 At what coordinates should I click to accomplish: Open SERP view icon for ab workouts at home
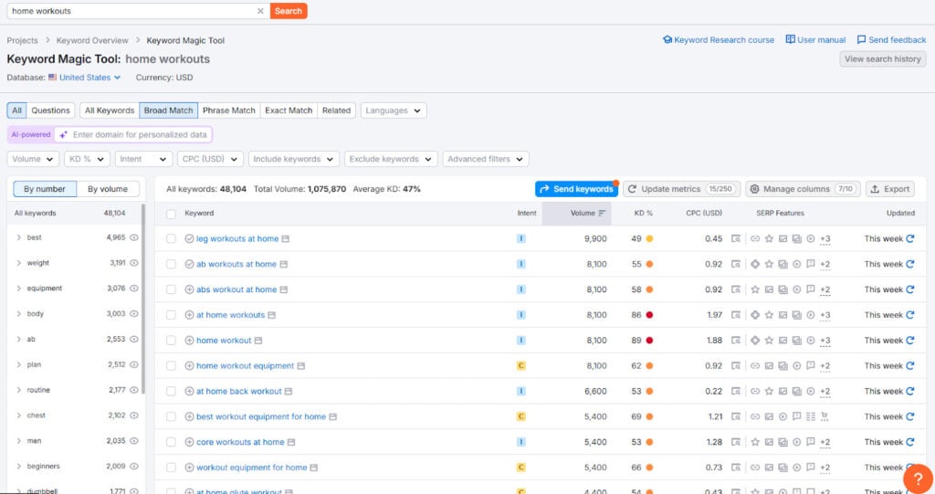(736, 264)
